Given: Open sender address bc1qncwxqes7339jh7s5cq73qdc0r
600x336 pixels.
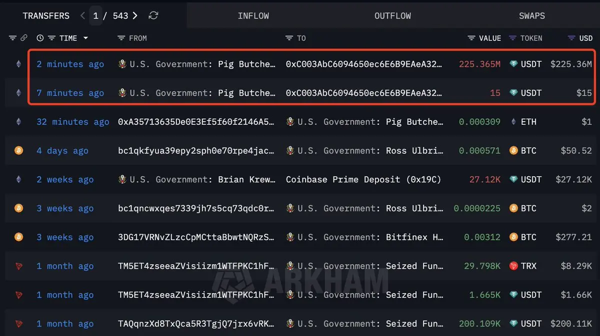Looking at the screenshot, I should pos(196,209).
